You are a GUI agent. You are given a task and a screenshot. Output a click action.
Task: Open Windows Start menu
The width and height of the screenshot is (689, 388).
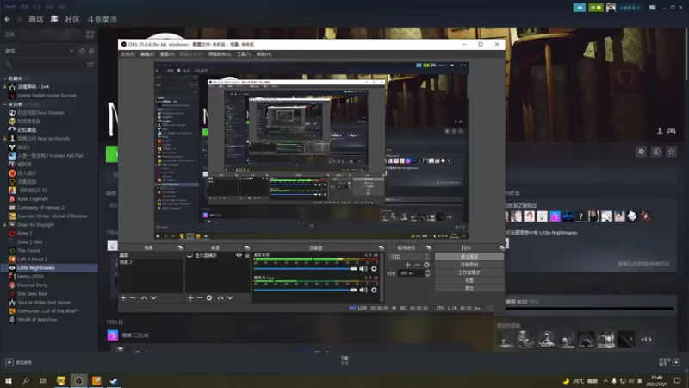pyautogui.click(x=9, y=380)
